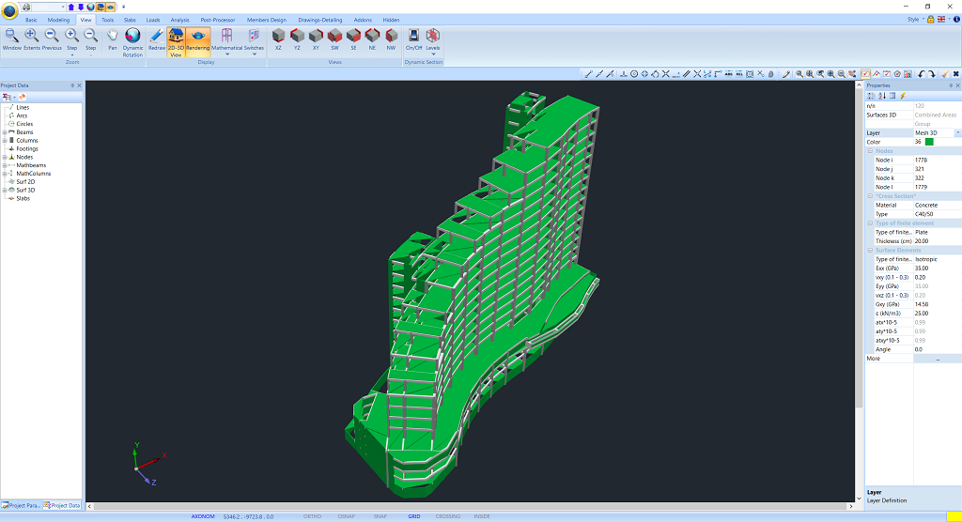The height and width of the screenshot is (522, 962).
Task: Switch to the XZ view cube
Action: [x=278, y=38]
